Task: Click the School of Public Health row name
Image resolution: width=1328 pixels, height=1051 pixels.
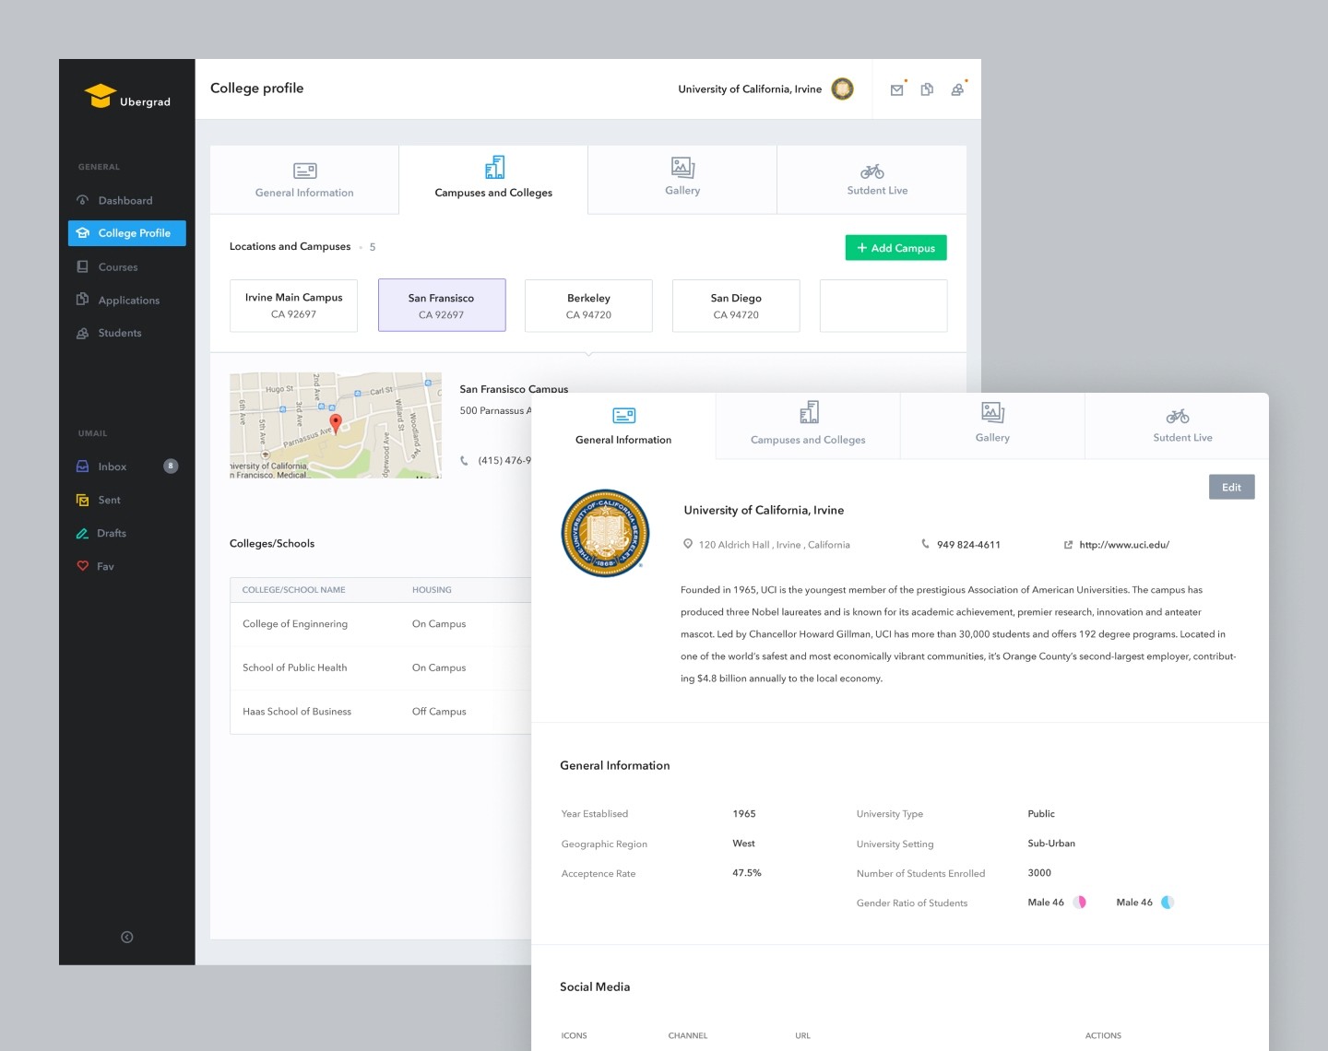Action: (295, 667)
